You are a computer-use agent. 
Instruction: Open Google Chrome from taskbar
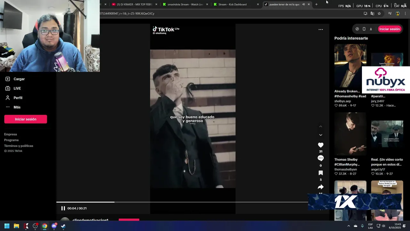tap(45, 226)
